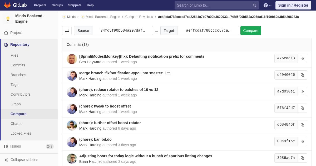Click Brian Hatchet author name
This screenshot has width=316, height=166.
pyautogui.click(x=90, y=162)
